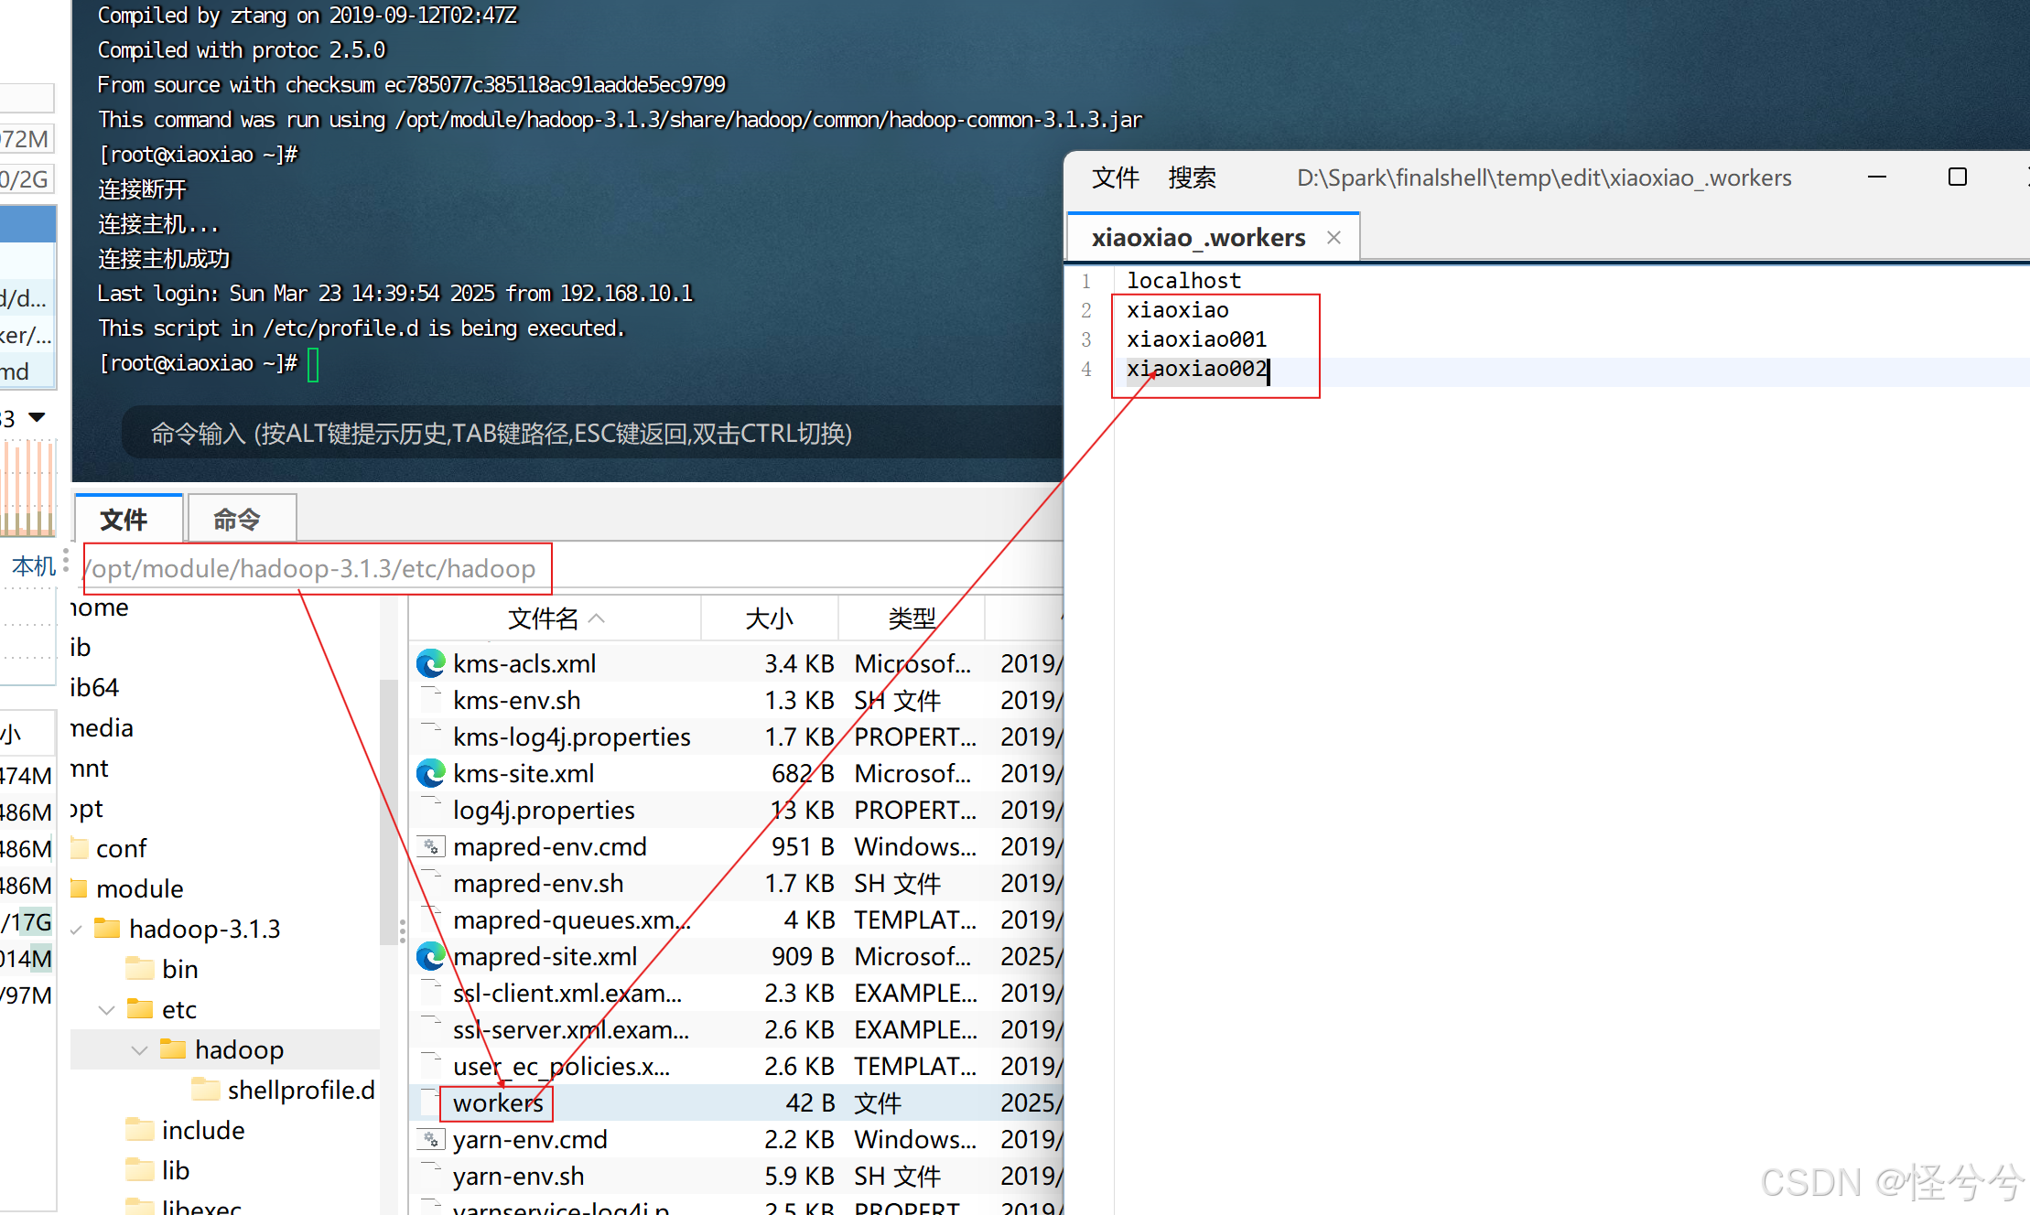Click the gear file icon for yarn-env.cmd

(x=430, y=1139)
